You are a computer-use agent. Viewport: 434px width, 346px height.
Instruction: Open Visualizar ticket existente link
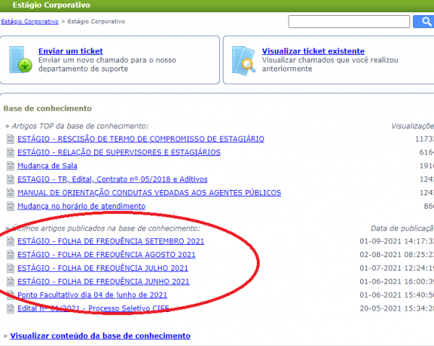[313, 51]
